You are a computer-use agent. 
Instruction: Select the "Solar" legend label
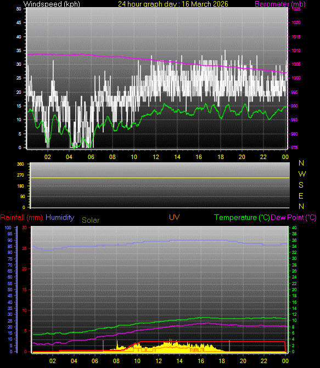point(91,220)
